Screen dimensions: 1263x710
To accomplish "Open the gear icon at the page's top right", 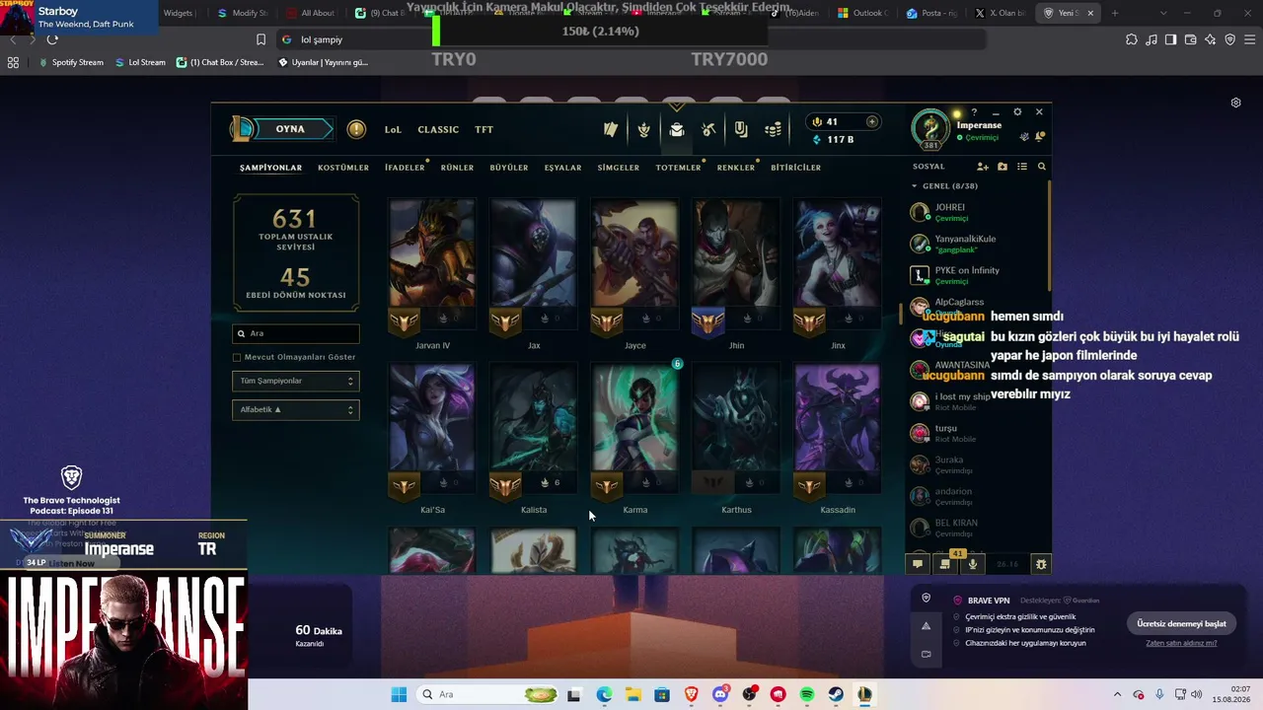I will click(x=1235, y=103).
